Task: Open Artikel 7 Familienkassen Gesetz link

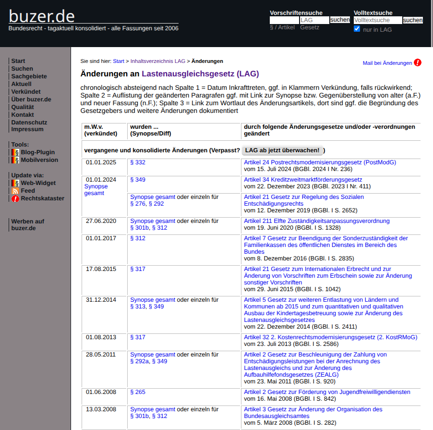Action: coord(326,245)
